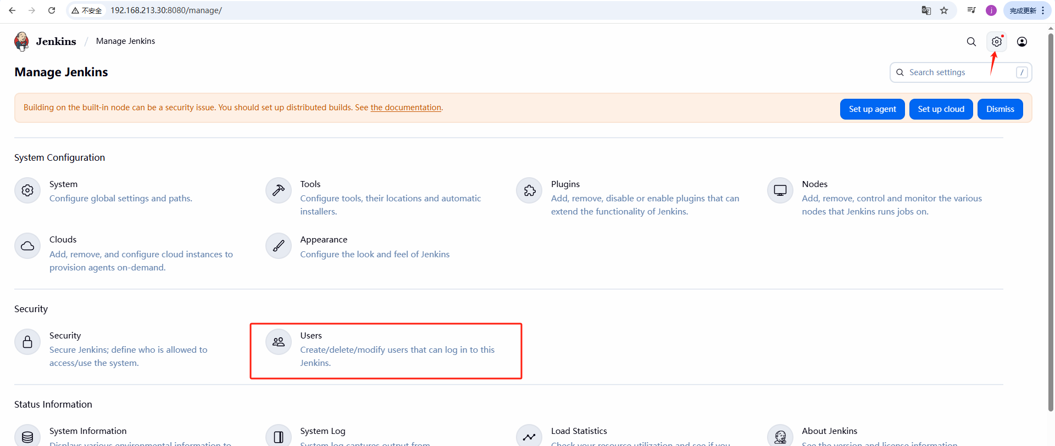
Task: Click the Load Statistics chart icon
Action: (529, 436)
